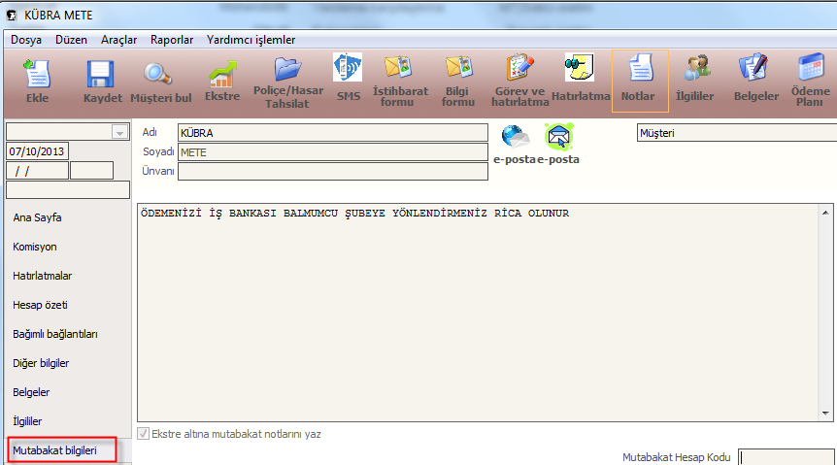Expand the dropdown above the date field
The image size is (837, 465).
pos(119,132)
